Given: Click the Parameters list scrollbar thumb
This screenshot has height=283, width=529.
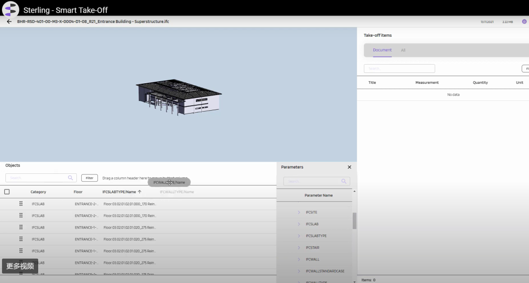Looking at the screenshot, I should [354, 221].
